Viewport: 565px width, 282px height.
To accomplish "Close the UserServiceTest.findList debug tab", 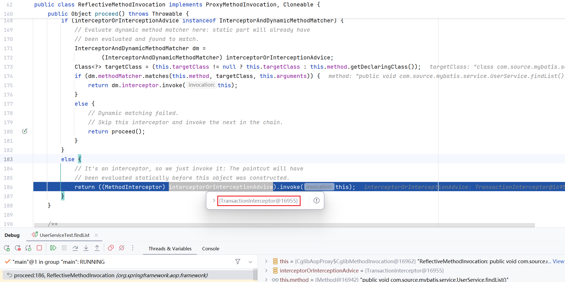I will click(96, 235).
